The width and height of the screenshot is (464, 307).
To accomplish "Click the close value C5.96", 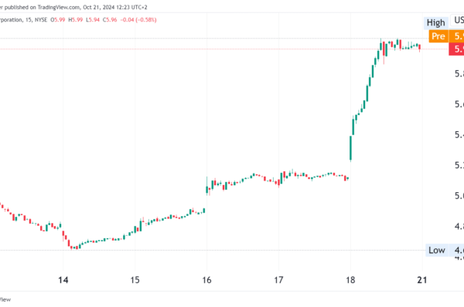I will (x=110, y=20).
